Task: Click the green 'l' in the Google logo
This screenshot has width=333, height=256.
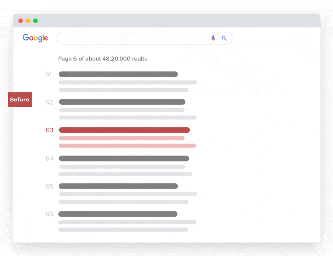Action: point(44,37)
